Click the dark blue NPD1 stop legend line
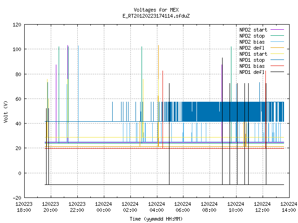The height and width of the screenshot is (223, 298). (x=278, y=60)
